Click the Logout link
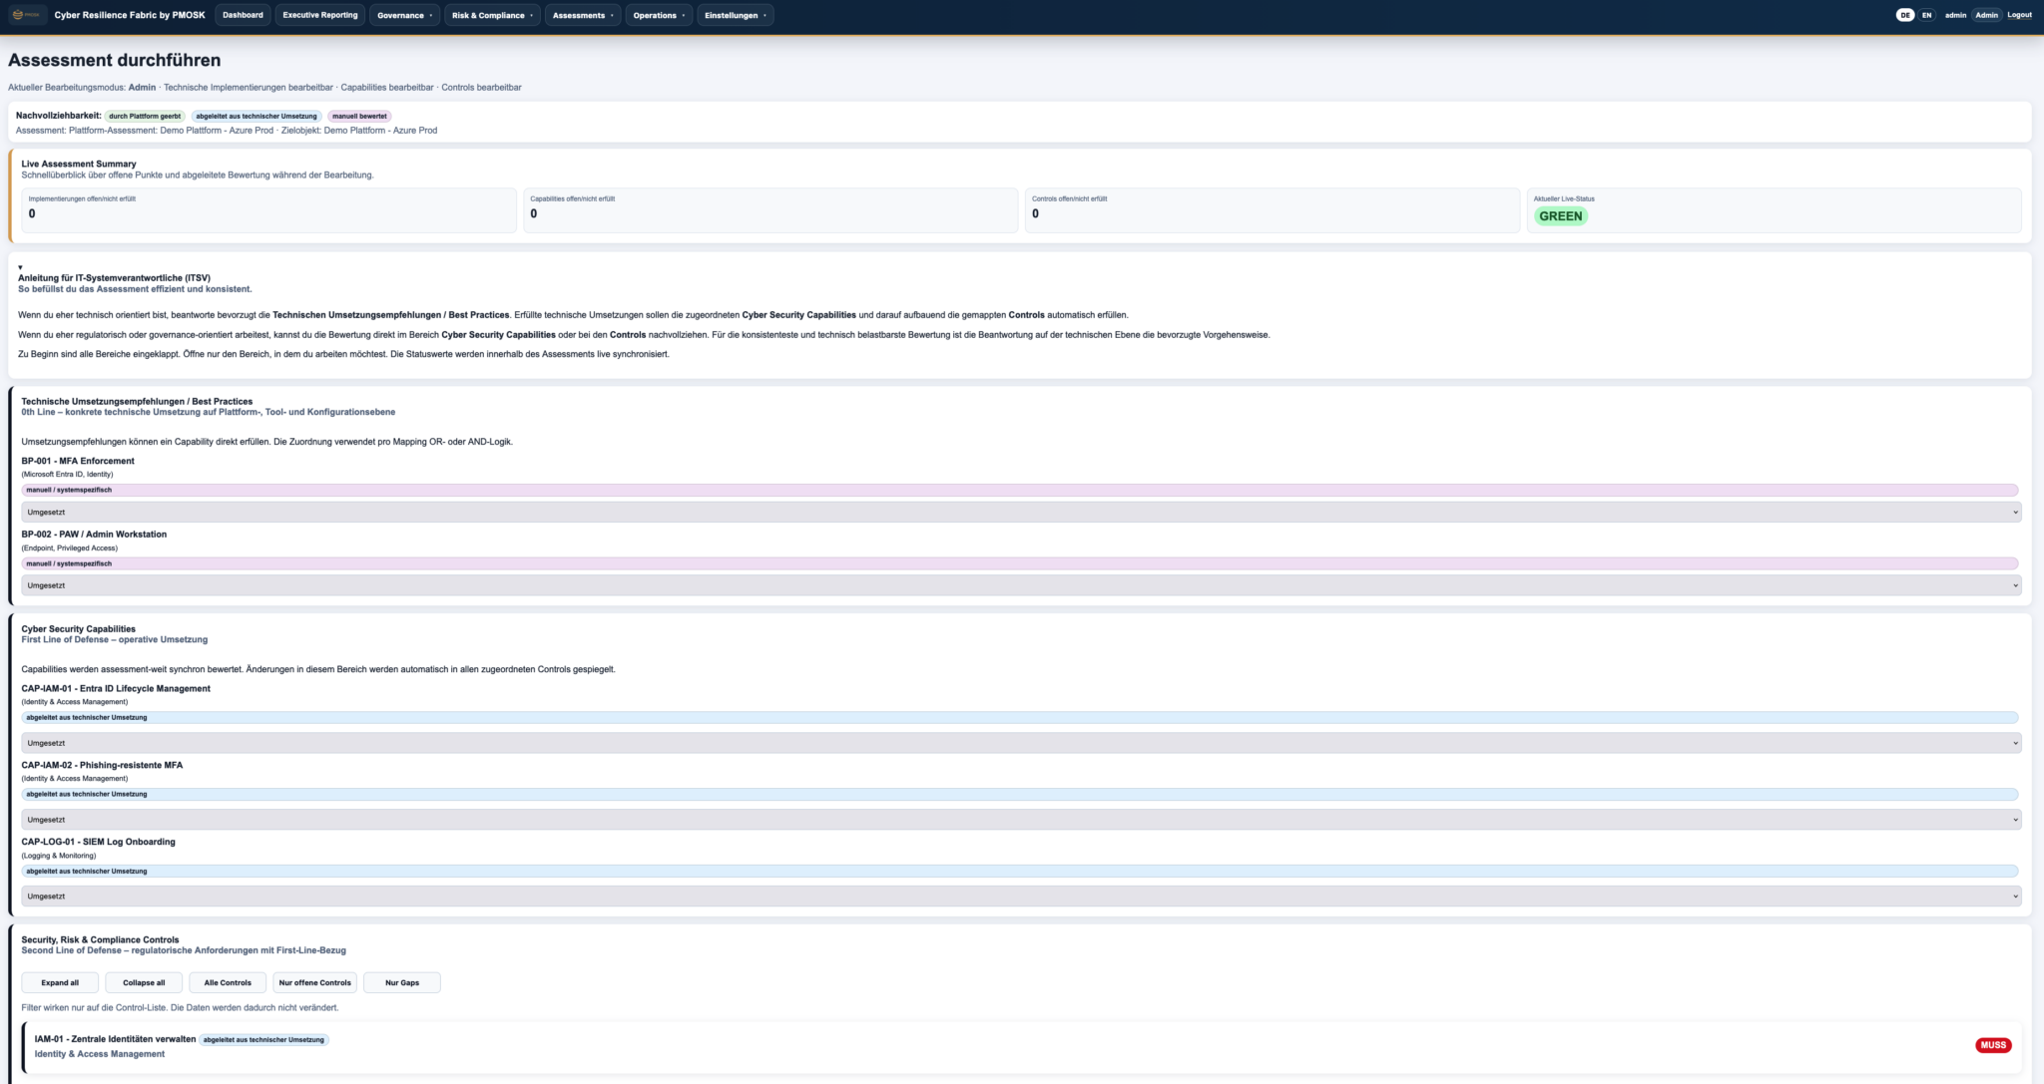The height and width of the screenshot is (1084, 2044). [x=2019, y=15]
